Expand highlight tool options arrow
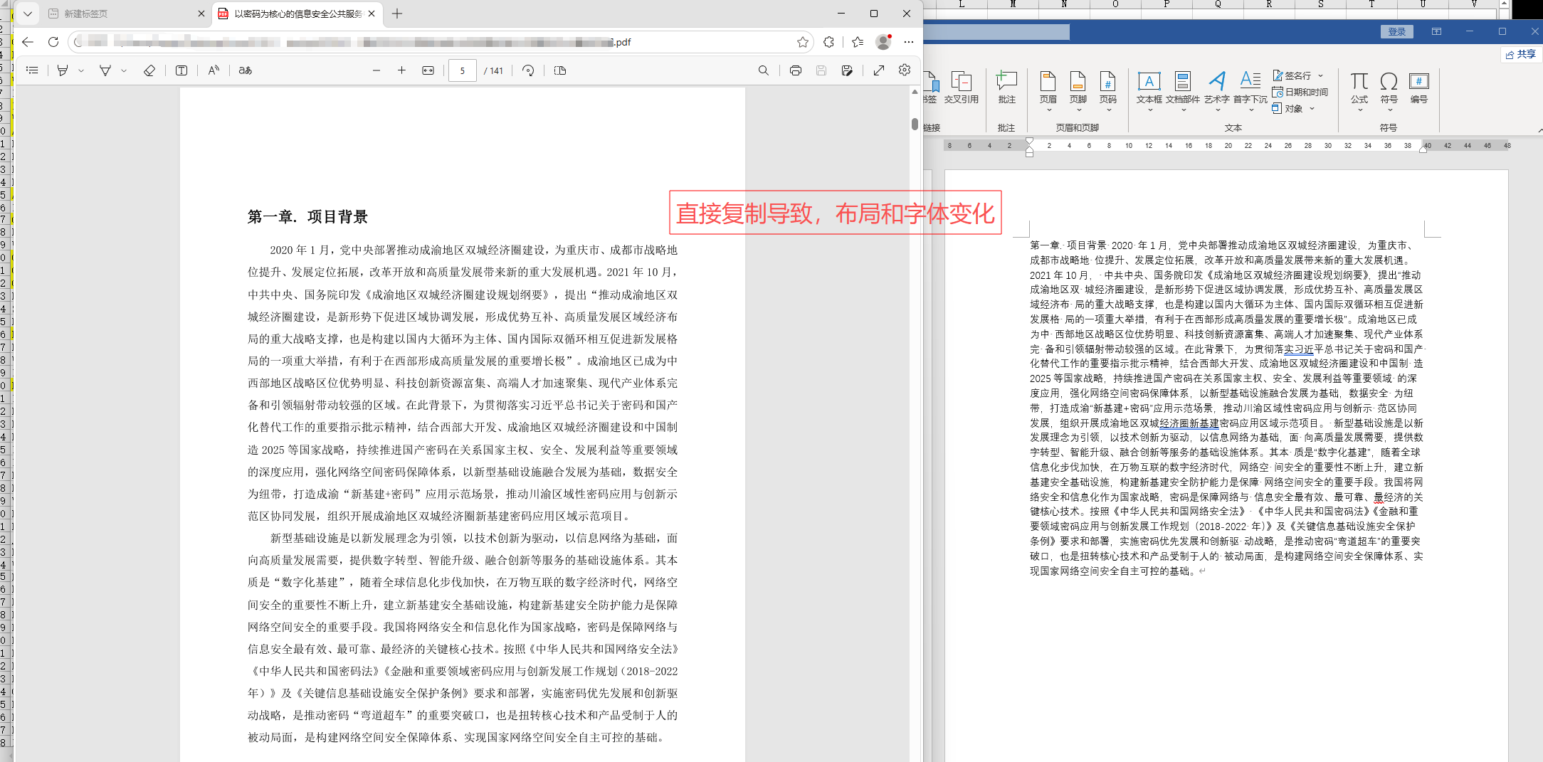 pyautogui.click(x=81, y=70)
